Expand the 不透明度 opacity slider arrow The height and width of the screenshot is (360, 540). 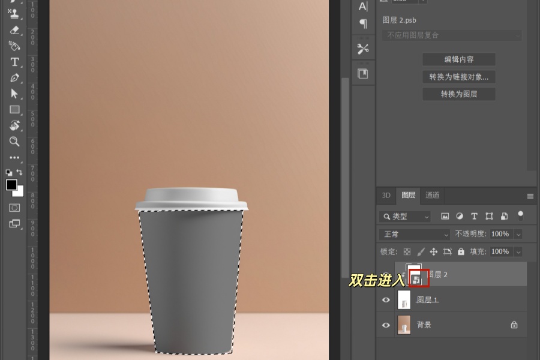click(518, 234)
